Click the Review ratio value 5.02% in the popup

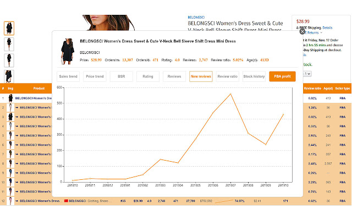pyautogui.click(x=238, y=60)
